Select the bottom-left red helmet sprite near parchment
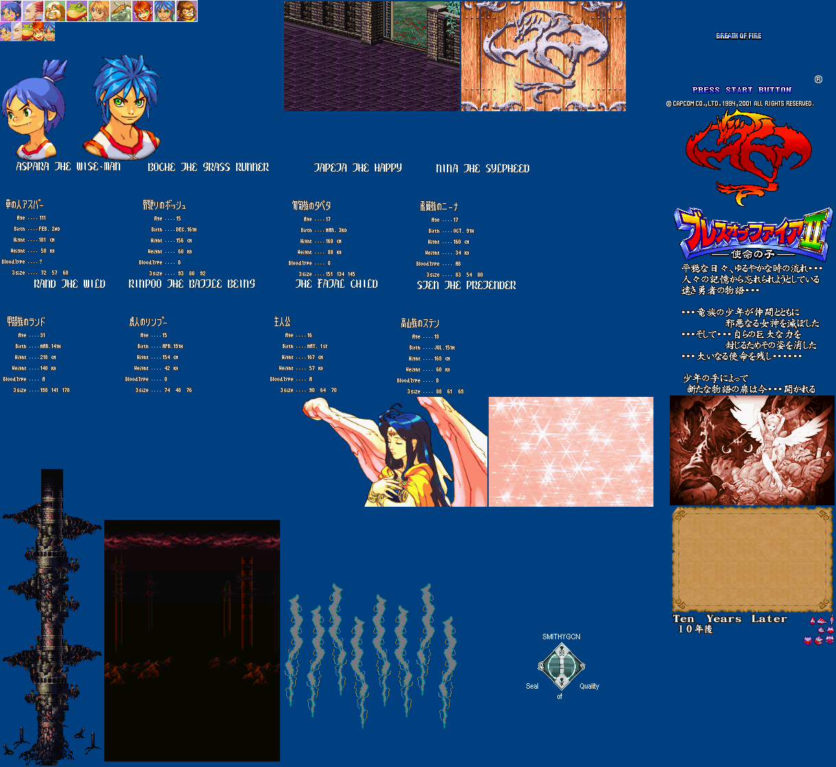 click(x=808, y=640)
